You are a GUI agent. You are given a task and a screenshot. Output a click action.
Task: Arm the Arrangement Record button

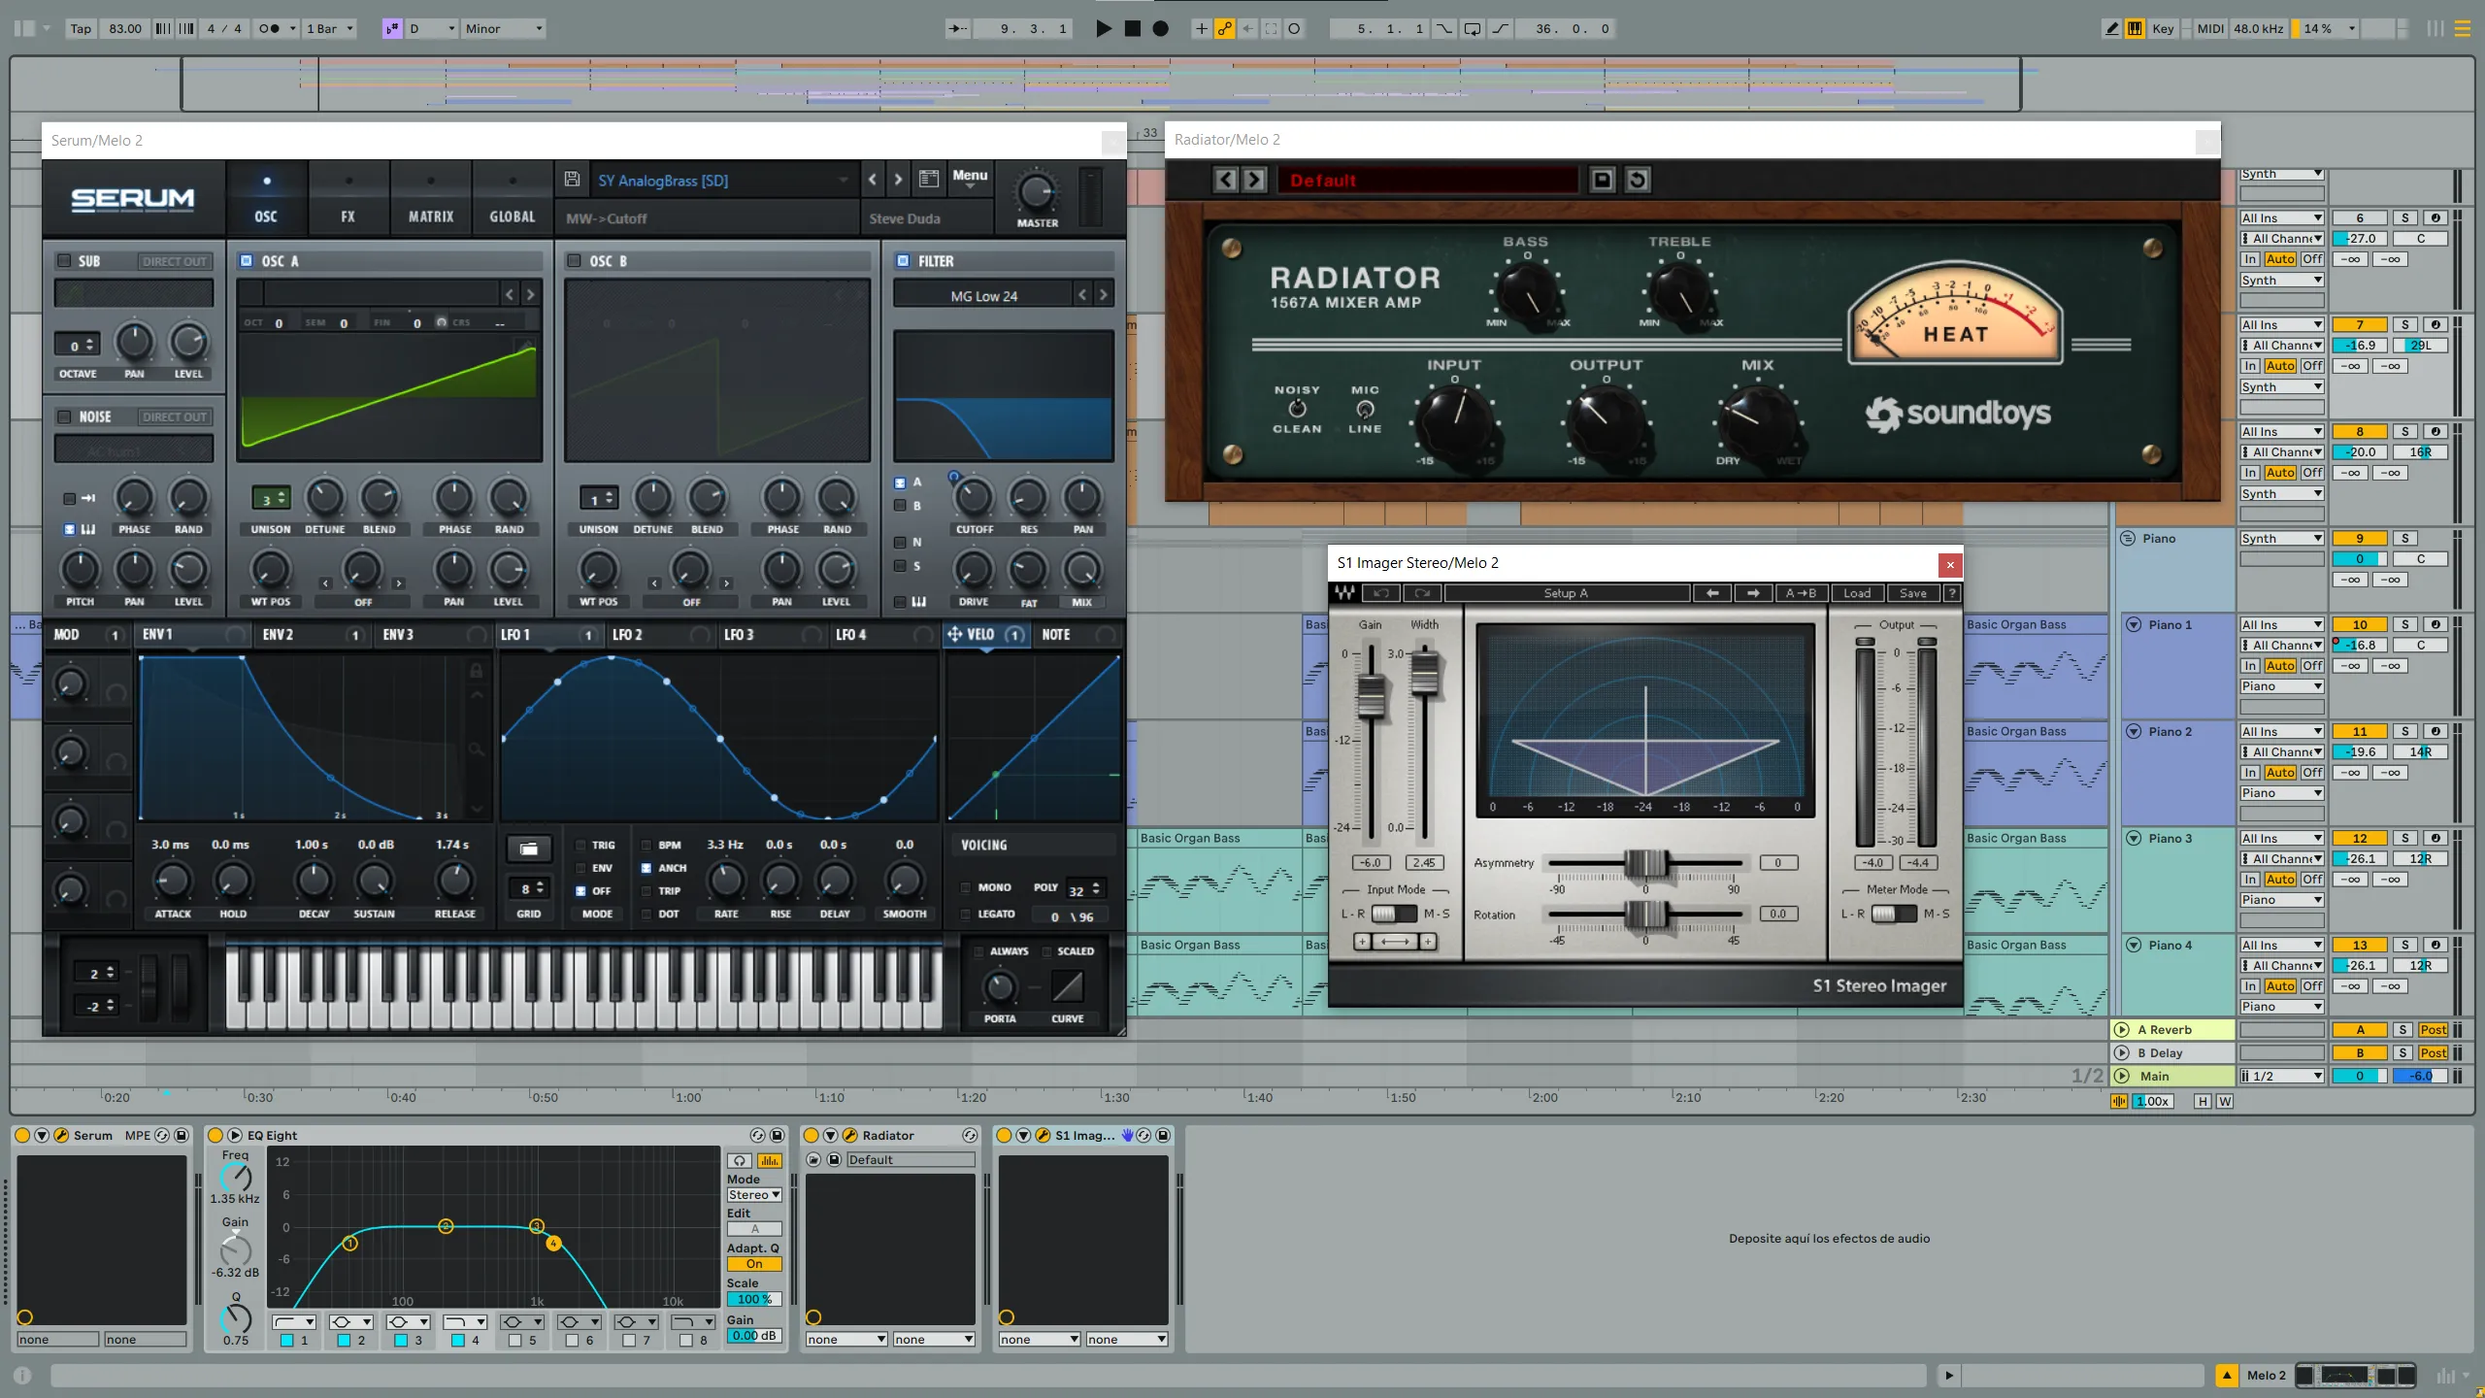(1160, 29)
